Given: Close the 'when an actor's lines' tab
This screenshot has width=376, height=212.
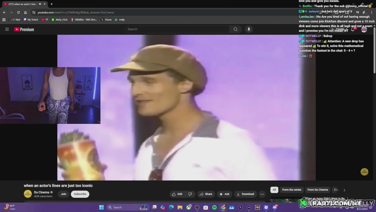Looking at the screenshot, I should (45, 4).
